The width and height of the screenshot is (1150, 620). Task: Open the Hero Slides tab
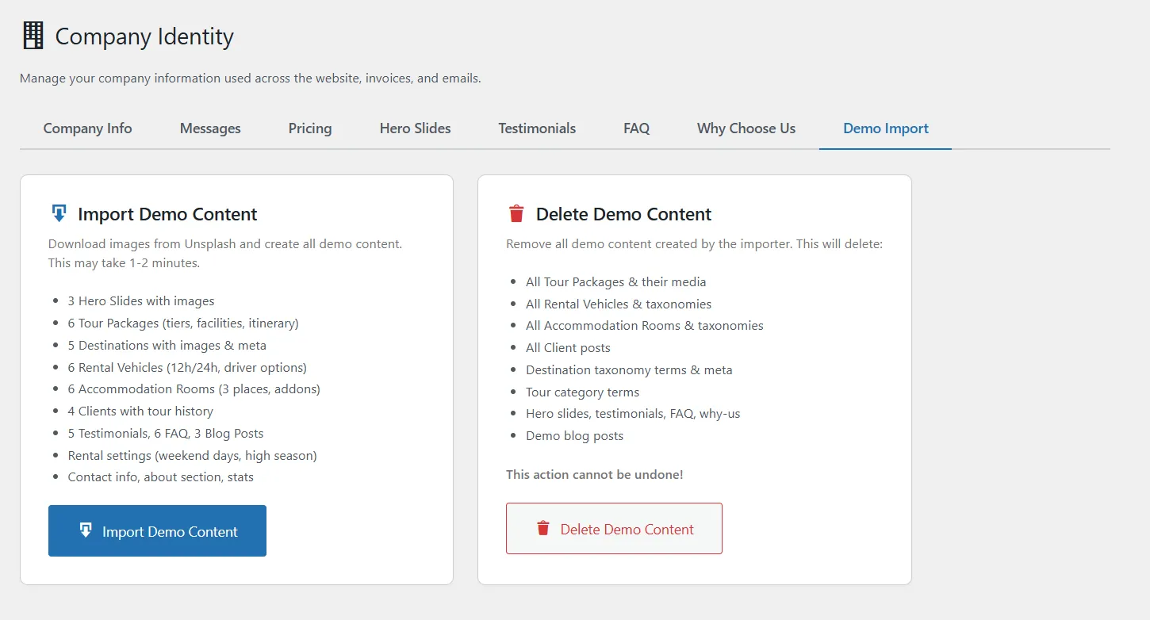(x=415, y=128)
